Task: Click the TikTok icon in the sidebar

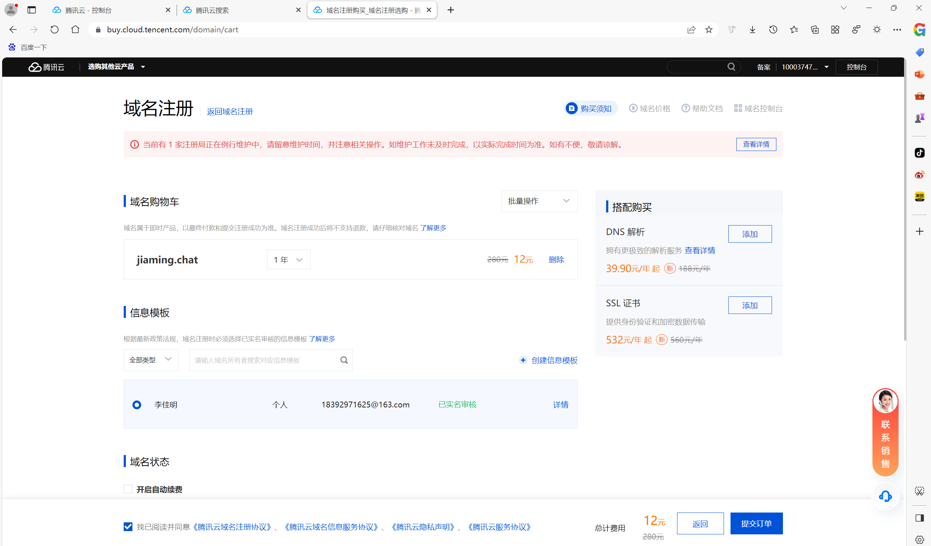Action: (x=919, y=152)
